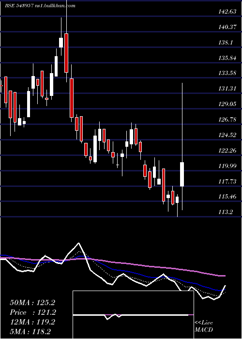Image resolution: width=242 pixels, height=339 pixels.
Task: Click the <<Live MACD label
Action: [x=204, y=326]
